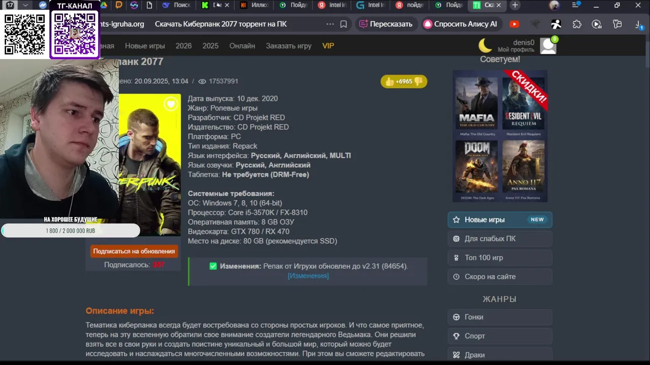Click the eye views counter icon
This screenshot has height=365, width=650.
(202, 82)
